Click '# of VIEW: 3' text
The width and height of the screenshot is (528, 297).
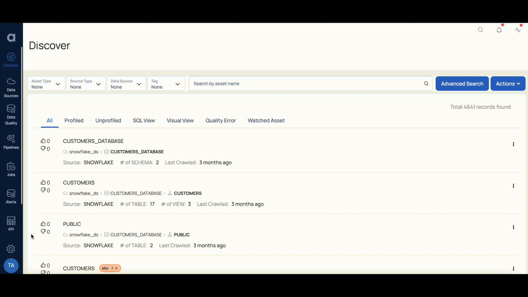[x=176, y=204]
